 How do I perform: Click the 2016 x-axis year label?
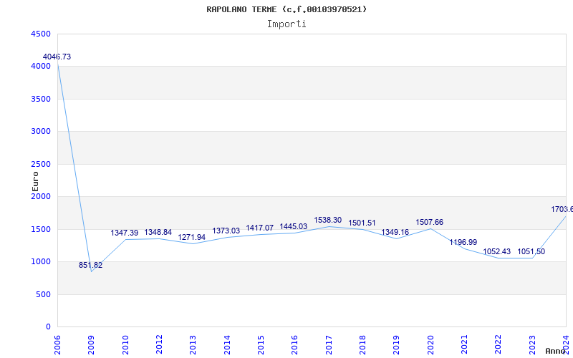pyautogui.click(x=294, y=344)
